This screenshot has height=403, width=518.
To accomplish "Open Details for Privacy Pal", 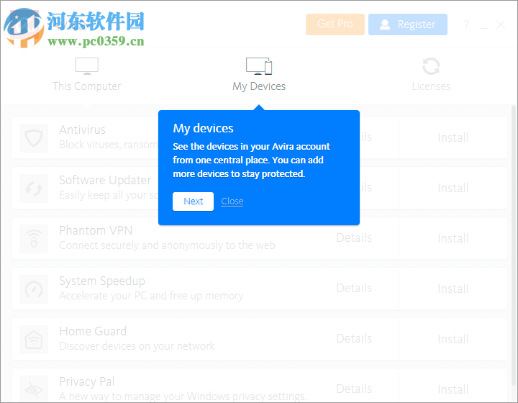I will point(354,389).
